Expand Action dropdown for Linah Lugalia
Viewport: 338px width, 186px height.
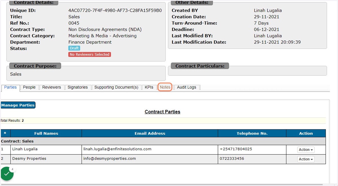306,150
